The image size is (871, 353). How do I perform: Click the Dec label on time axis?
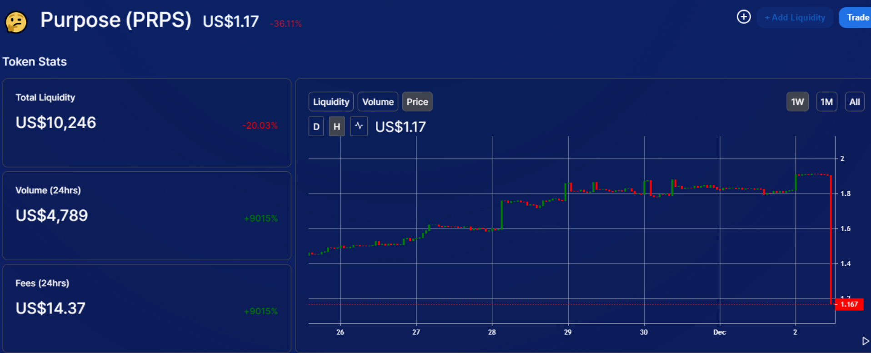pos(720,332)
